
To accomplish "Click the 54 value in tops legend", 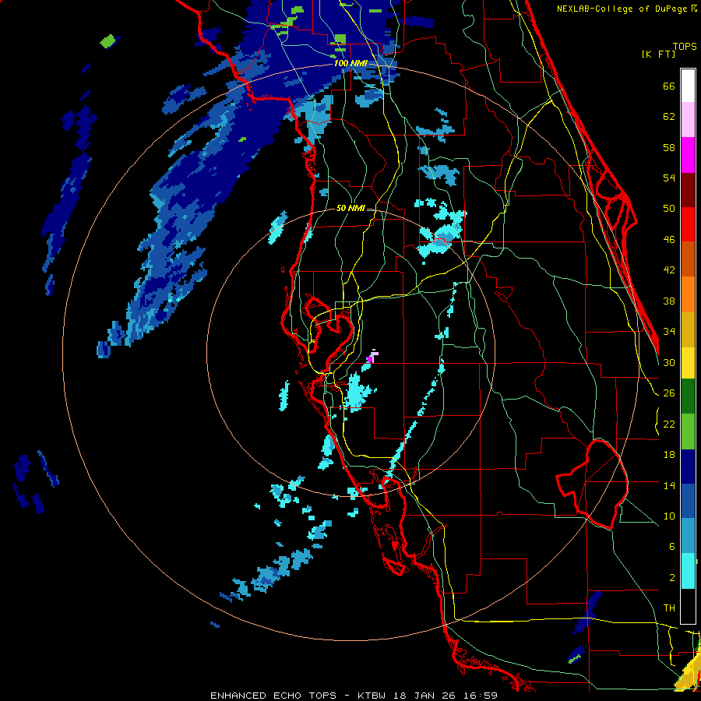I will click(669, 178).
